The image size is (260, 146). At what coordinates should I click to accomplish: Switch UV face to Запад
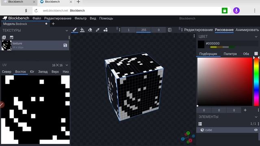click(x=43, y=72)
